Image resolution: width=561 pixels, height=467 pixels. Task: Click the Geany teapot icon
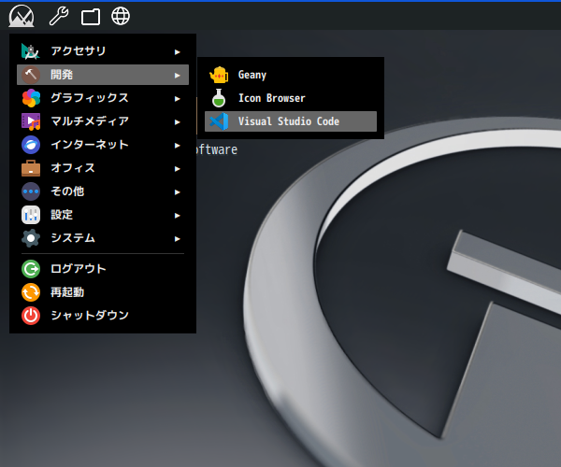click(x=219, y=75)
